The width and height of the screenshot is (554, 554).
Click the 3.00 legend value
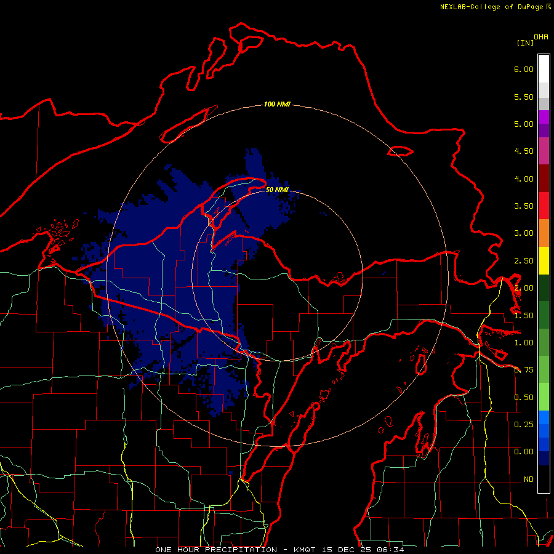point(524,233)
